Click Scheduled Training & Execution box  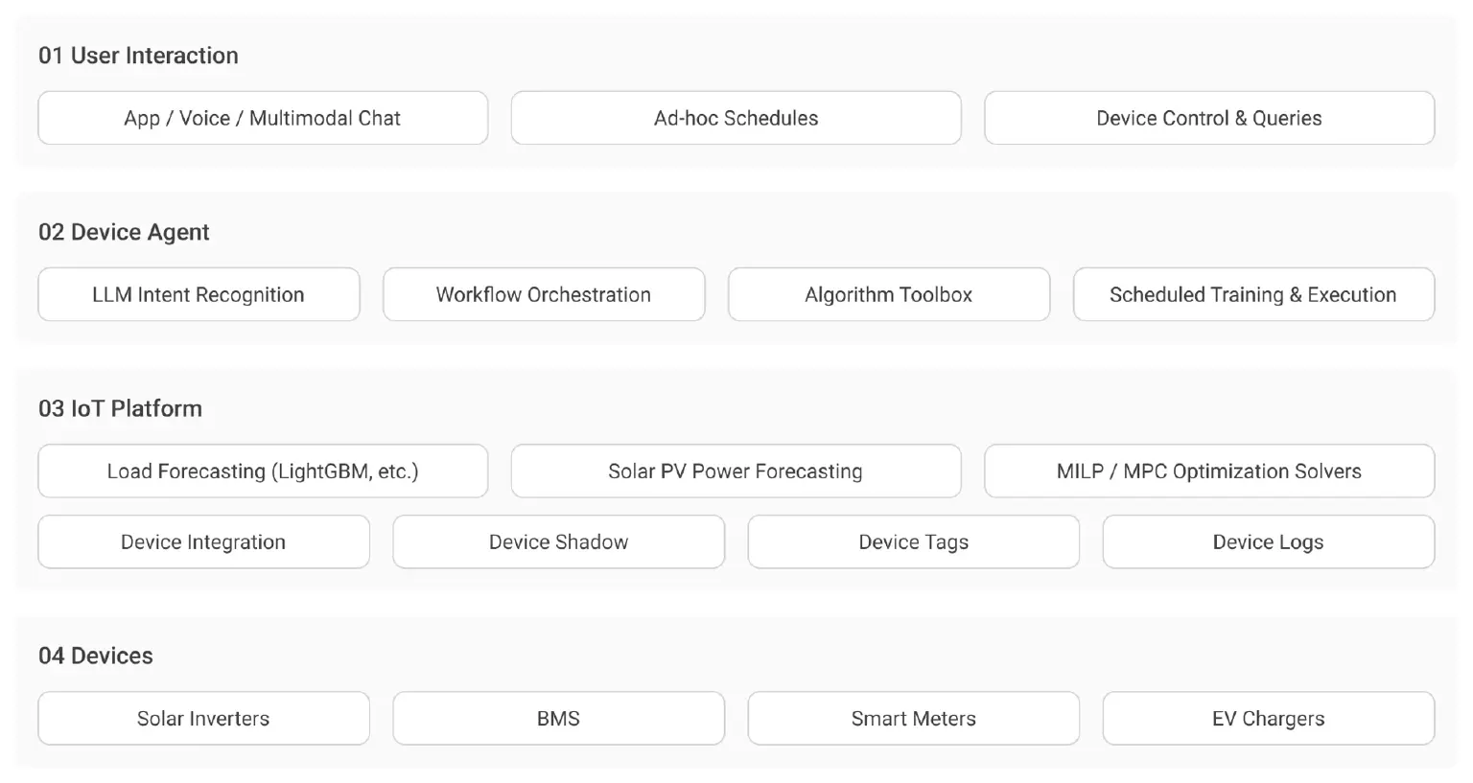1253,294
